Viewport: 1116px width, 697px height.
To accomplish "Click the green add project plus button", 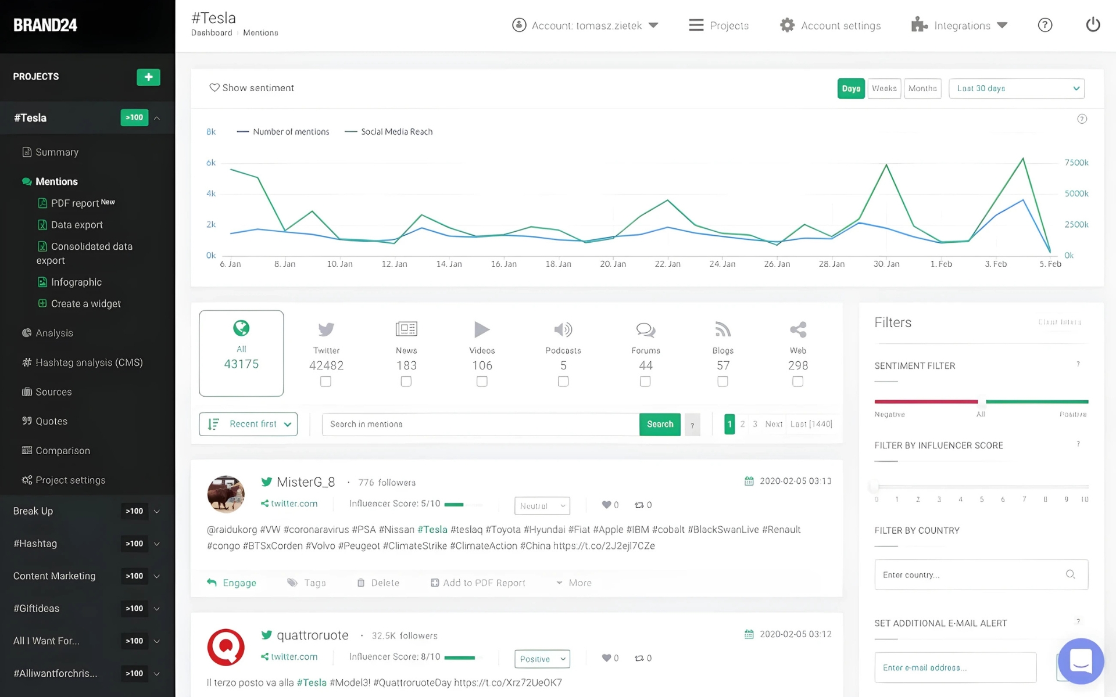I will pyautogui.click(x=148, y=77).
